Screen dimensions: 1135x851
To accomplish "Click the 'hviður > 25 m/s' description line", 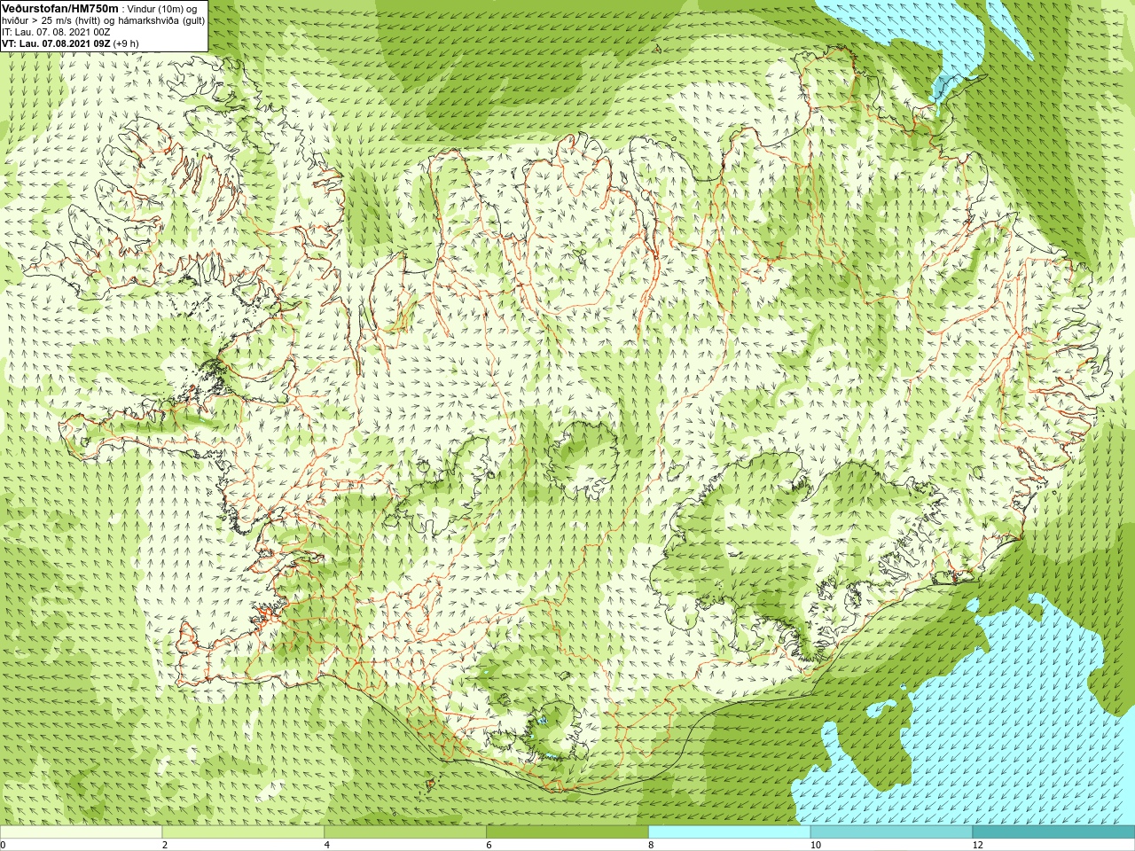I will click(103, 20).
